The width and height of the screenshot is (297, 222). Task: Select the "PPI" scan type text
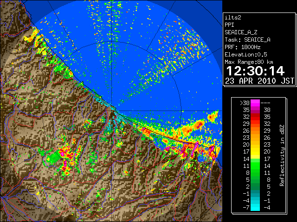click(x=229, y=25)
